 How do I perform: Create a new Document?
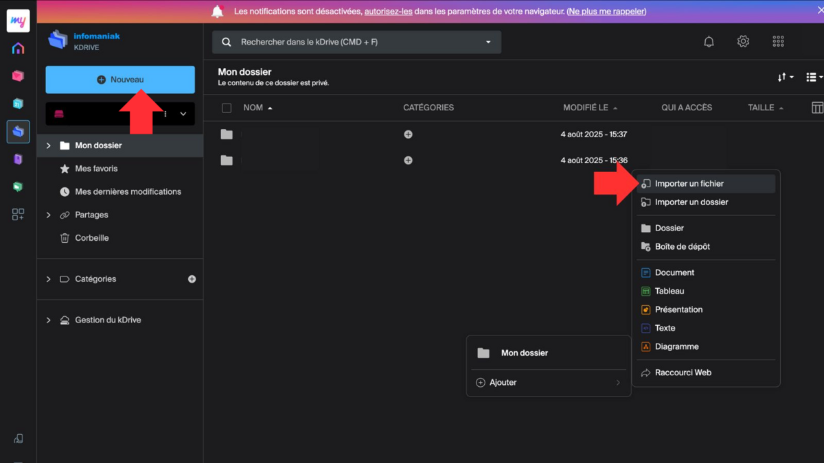click(x=706, y=273)
